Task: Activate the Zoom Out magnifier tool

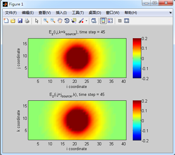Action: click(53, 21)
